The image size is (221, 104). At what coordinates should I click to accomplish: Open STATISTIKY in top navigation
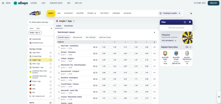(x=69, y=13)
